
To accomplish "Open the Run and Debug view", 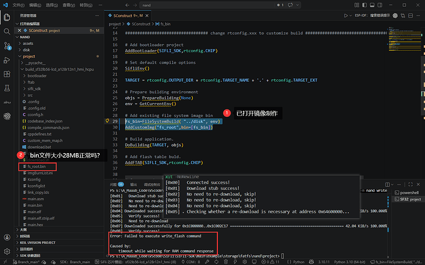I will pyautogui.click(x=7, y=60).
